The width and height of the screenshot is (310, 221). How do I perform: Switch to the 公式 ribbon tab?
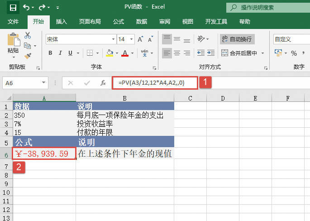click(119, 21)
